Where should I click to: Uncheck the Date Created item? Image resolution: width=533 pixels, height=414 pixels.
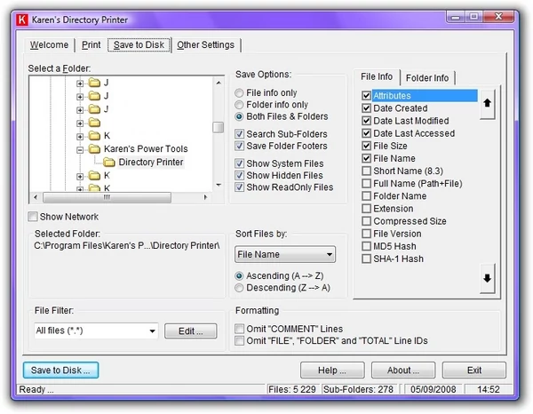coord(366,108)
